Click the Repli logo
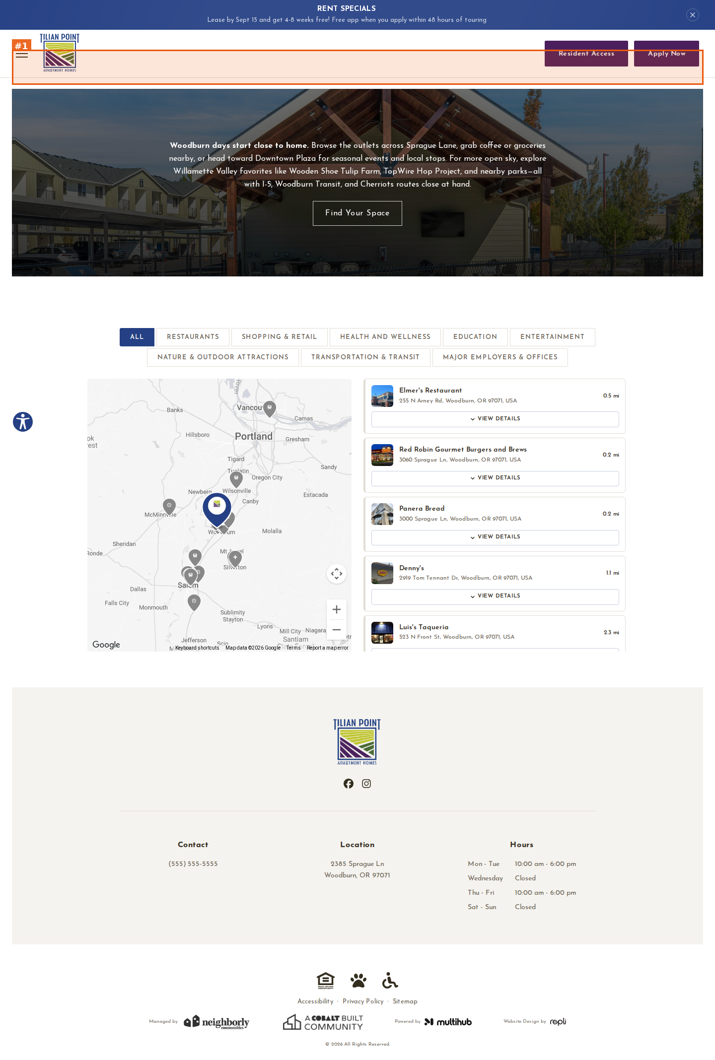This screenshot has height=1060, width=715. coord(558,1021)
